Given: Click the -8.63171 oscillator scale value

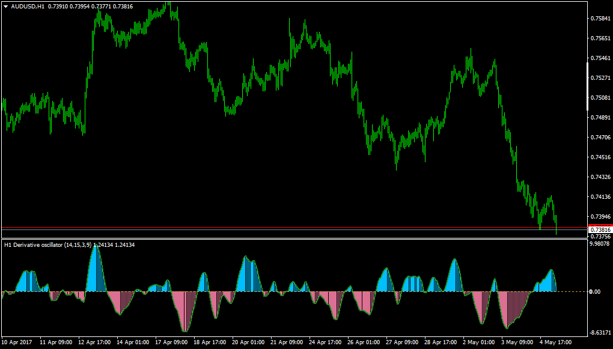Looking at the screenshot, I should [x=600, y=333].
